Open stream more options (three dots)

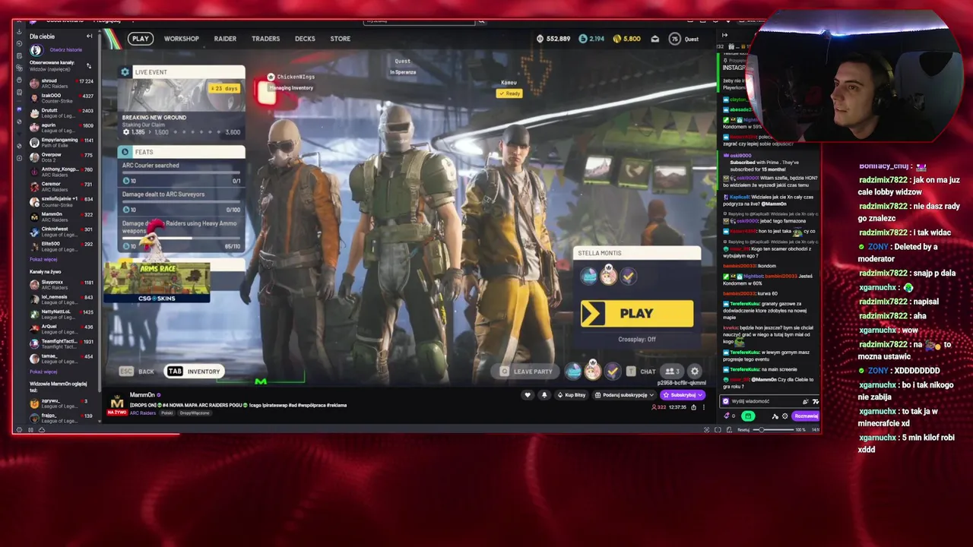pos(704,407)
